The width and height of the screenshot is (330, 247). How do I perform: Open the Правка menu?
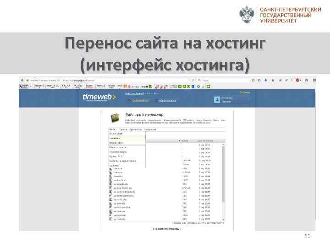[123, 129]
